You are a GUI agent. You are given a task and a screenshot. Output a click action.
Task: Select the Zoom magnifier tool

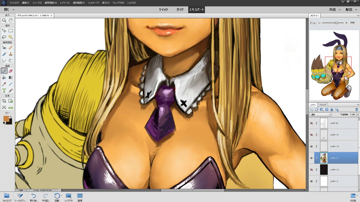pos(4,20)
